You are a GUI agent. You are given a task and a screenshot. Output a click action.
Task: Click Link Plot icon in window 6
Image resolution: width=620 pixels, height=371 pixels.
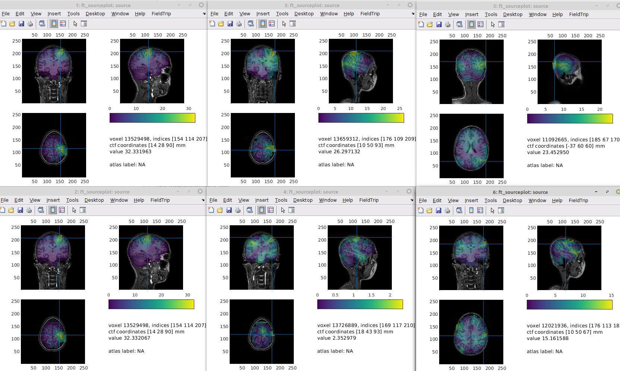(459, 210)
